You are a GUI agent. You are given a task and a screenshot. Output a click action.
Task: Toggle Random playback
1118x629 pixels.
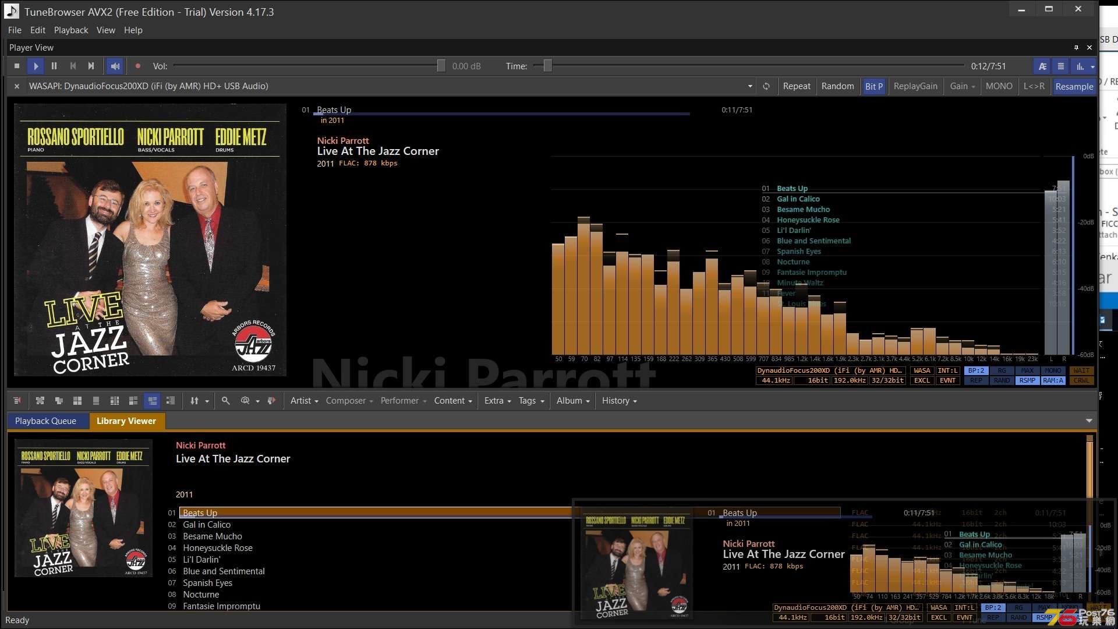click(x=837, y=86)
